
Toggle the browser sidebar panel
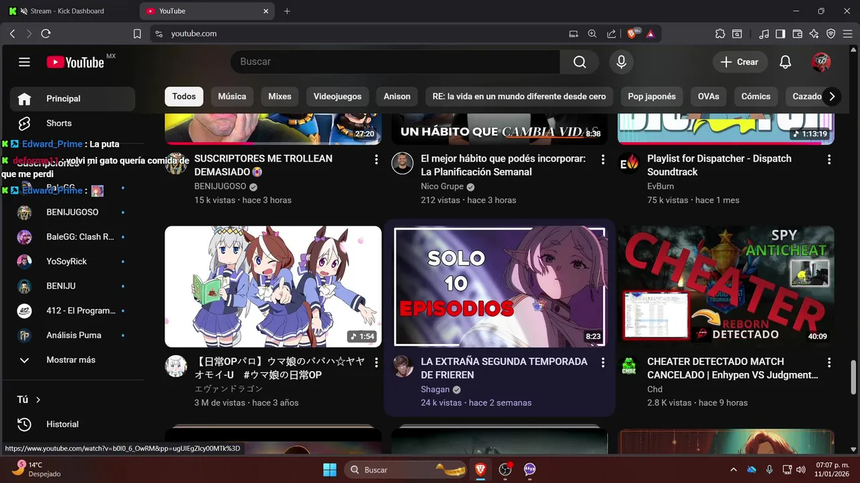click(x=780, y=34)
